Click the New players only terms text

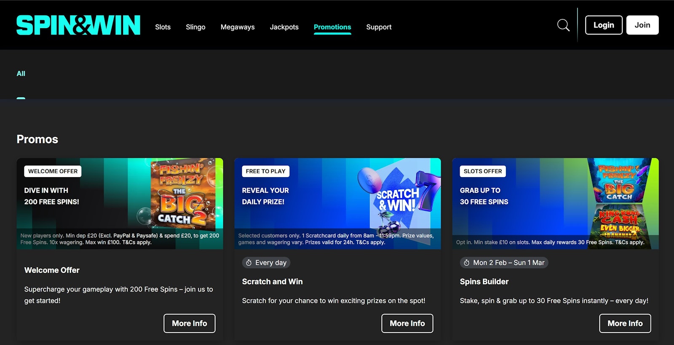pyautogui.click(x=120, y=239)
